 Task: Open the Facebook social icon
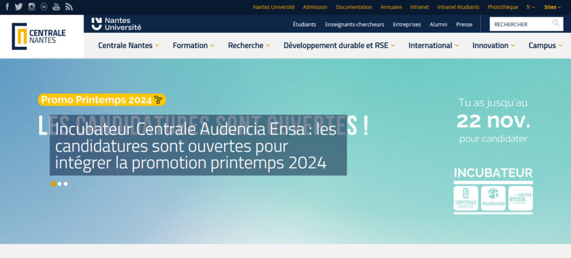pyautogui.click(x=7, y=7)
